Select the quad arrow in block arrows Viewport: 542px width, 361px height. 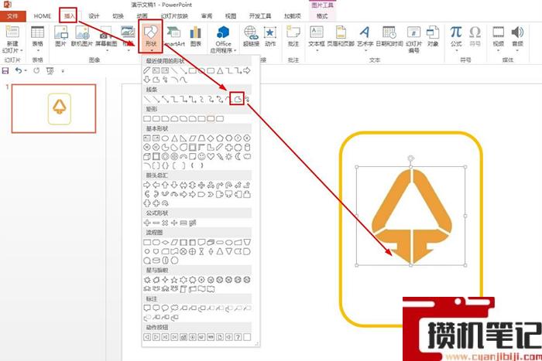click(x=201, y=185)
